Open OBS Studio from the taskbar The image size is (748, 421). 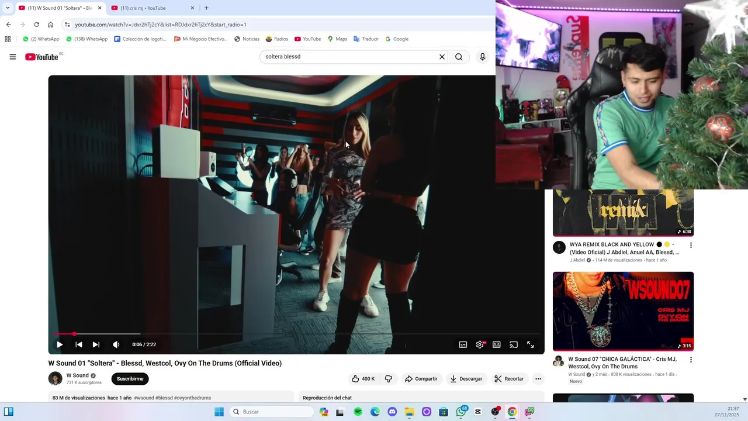pyautogui.click(x=495, y=412)
